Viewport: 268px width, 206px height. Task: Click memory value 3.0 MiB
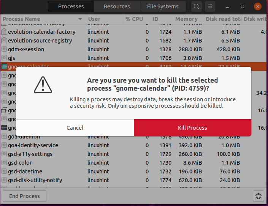click(193, 58)
